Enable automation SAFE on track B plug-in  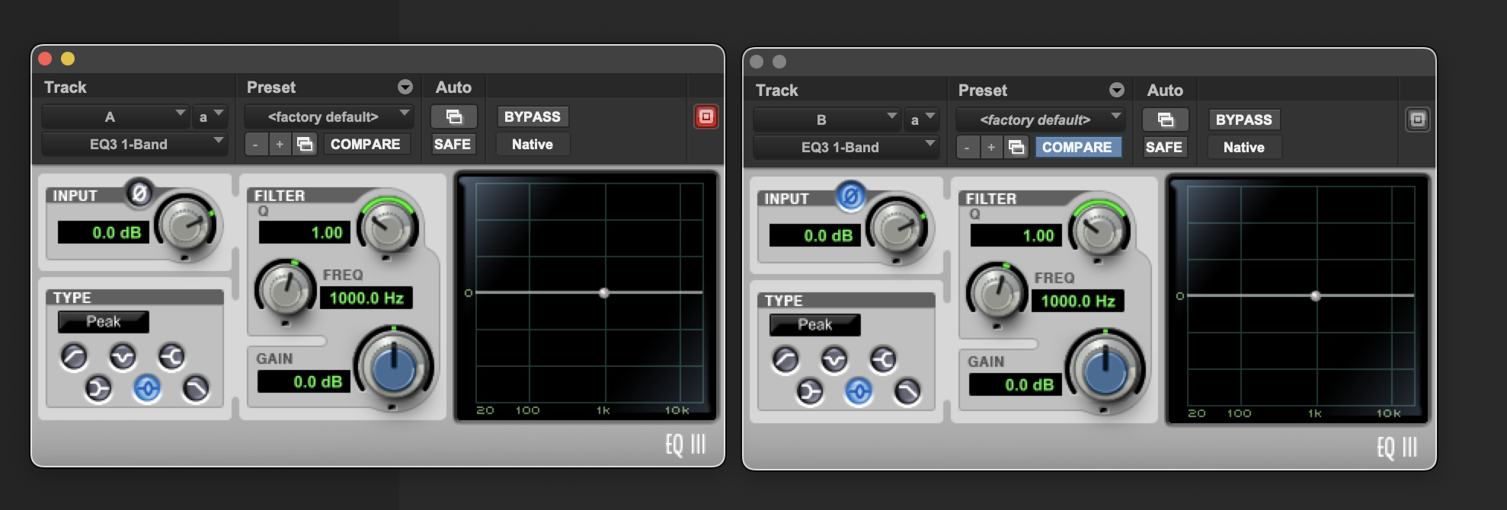(x=1164, y=147)
